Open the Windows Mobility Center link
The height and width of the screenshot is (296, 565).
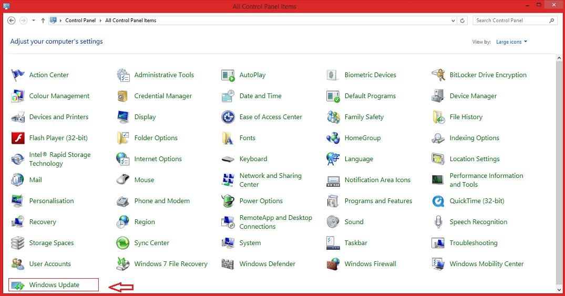pos(487,264)
